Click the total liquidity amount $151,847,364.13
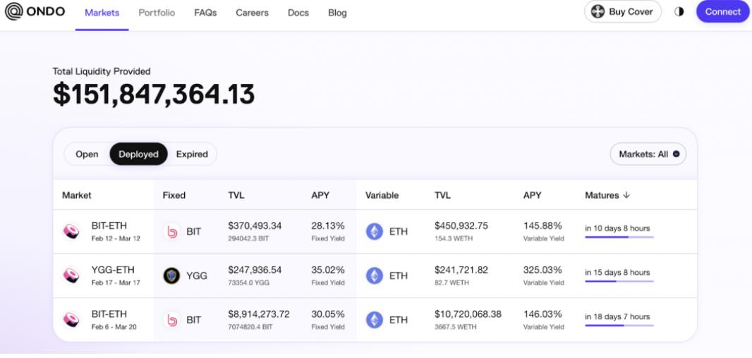 click(154, 96)
